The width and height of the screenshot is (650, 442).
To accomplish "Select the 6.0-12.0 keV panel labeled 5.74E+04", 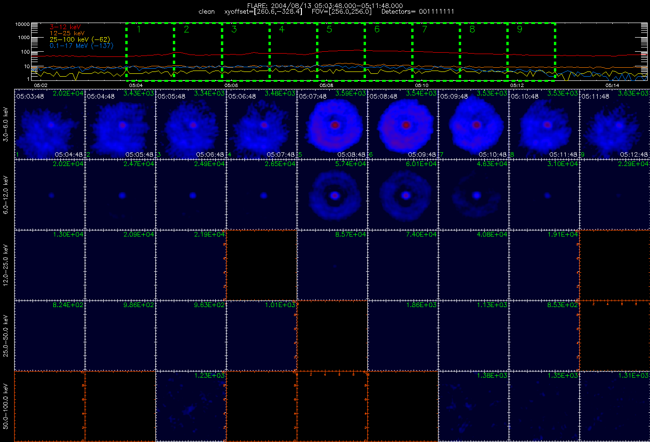I will [x=332, y=194].
